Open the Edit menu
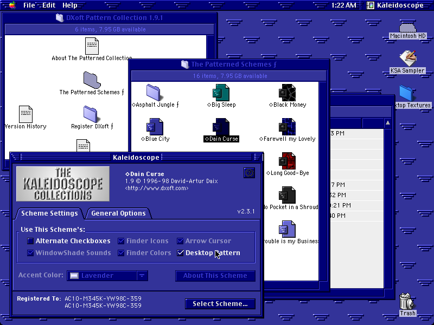This screenshot has height=325, width=434. coord(49,5)
